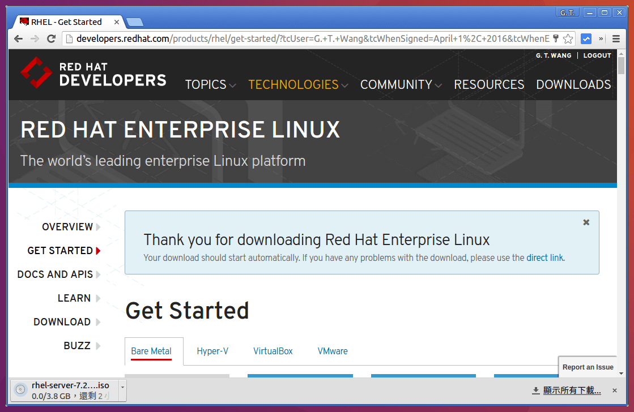Click the blue checkmark extension icon
The height and width of the screenshot is (412, 634).
click(586, 39)
